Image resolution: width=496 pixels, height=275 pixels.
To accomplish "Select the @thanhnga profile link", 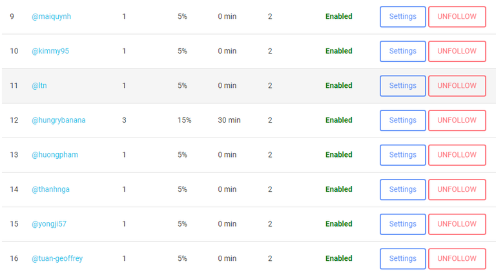I will [51, 189].
